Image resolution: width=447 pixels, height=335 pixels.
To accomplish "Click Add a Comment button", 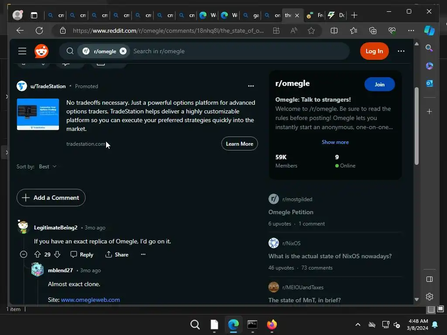I will [51, 198].
